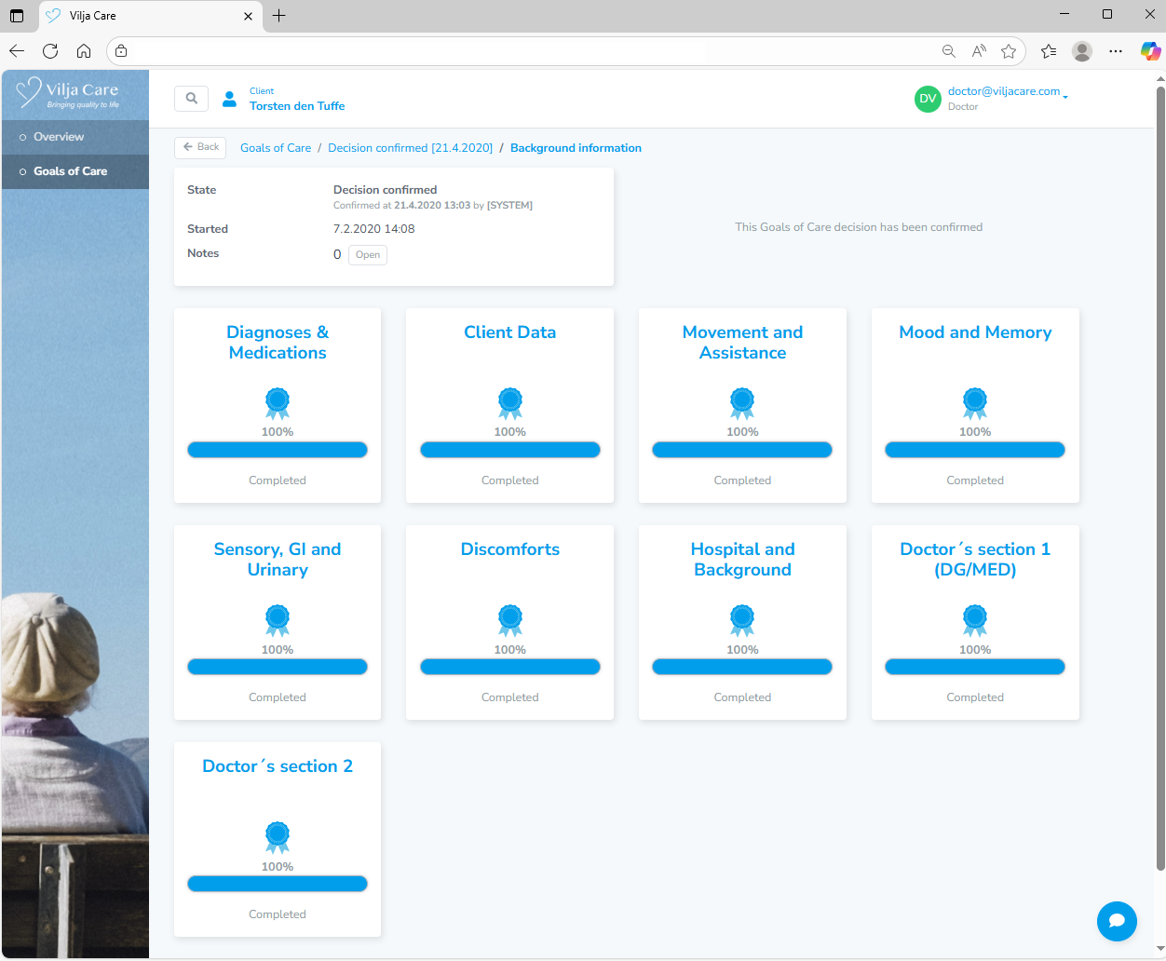
Task: Select Overview in the sidebar
Action: (x=59, y=137)
